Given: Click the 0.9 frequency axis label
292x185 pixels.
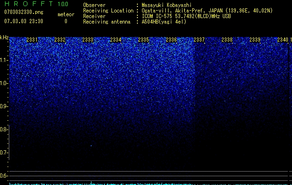Looking at the screenshot, I should click(4, 106).
